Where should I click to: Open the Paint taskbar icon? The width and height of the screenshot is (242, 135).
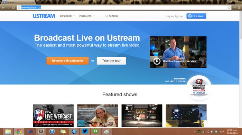click(x=107, y=132)
